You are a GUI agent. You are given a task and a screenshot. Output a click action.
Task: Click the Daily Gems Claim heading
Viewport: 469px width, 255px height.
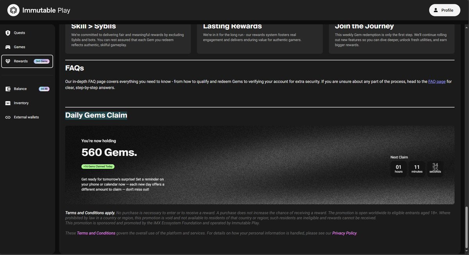coord(96,115)
